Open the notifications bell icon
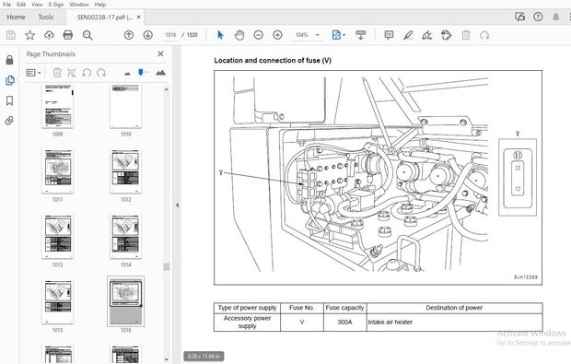571x364 pixels. pos(555,17)
